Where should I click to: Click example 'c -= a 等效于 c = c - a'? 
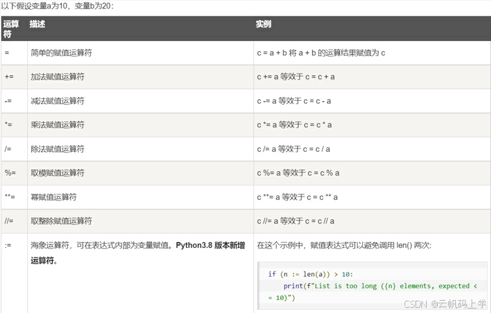point(294,101)
